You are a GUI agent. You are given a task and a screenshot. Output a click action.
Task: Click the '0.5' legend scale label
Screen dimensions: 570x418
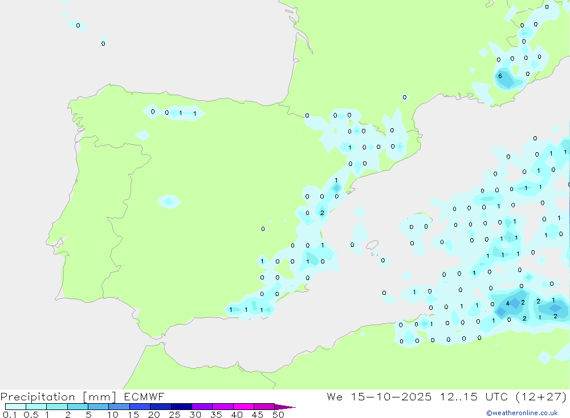(x=31, y=415)
